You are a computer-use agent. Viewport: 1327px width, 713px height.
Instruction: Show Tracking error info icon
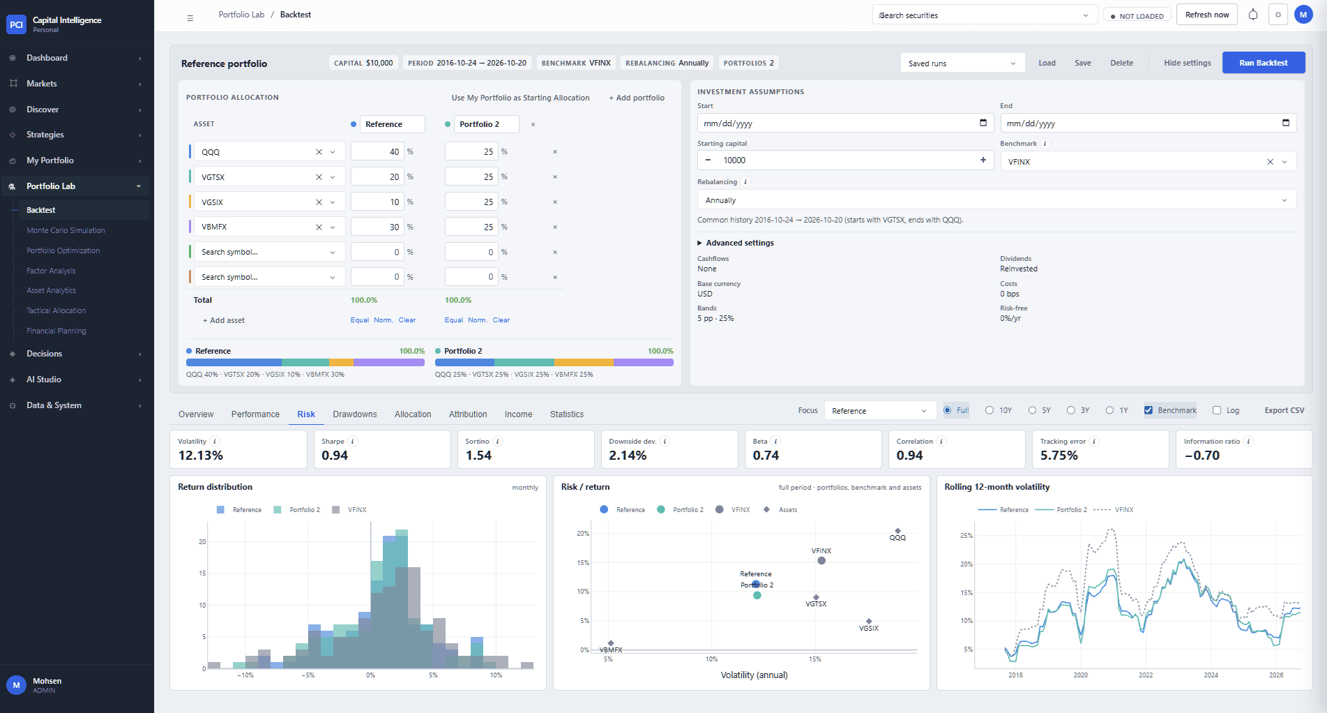click(x=1094, y=442)
